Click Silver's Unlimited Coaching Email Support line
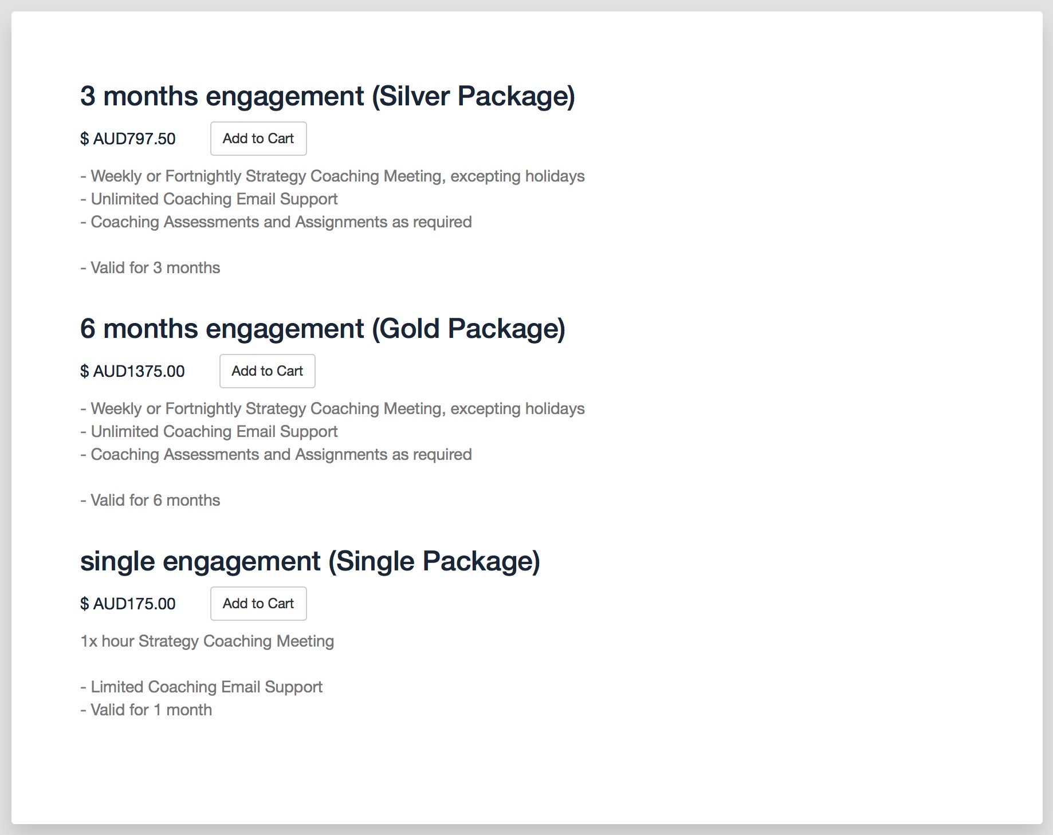 (209, 199)
